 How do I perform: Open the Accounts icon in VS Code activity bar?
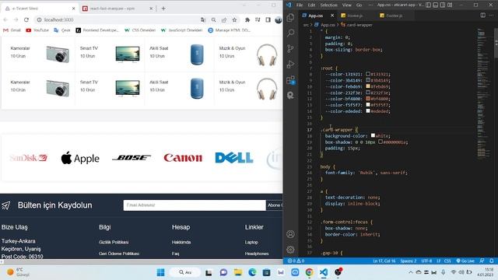click(x=290, y=234)
